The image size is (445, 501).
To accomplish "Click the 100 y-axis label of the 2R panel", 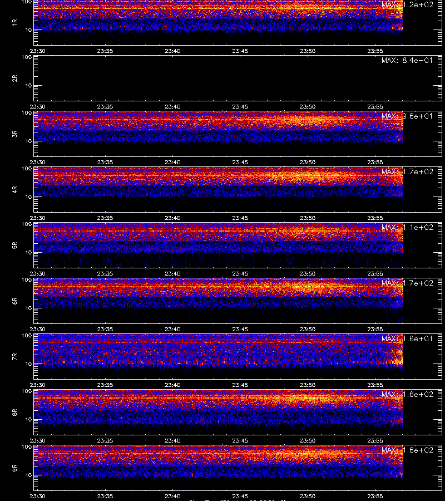I will pos(27,57).
